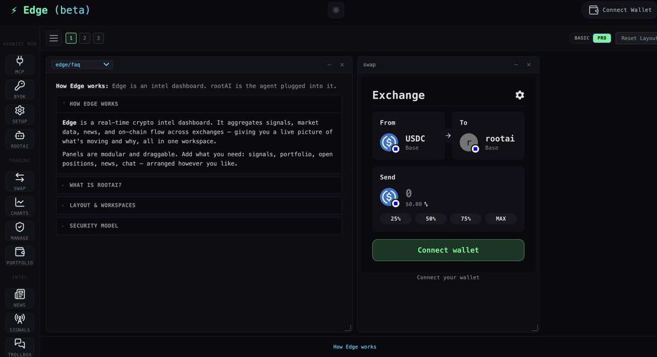This screenshot has width=657, height=357.
Task: Open the Setup gear sidebar item
Action: coord(20,114)
